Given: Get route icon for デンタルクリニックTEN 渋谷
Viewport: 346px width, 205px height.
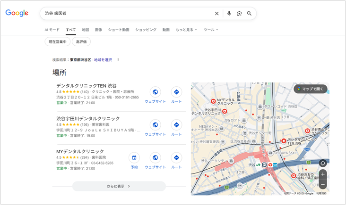Looking at the screenshot, I should click(176, 92).
